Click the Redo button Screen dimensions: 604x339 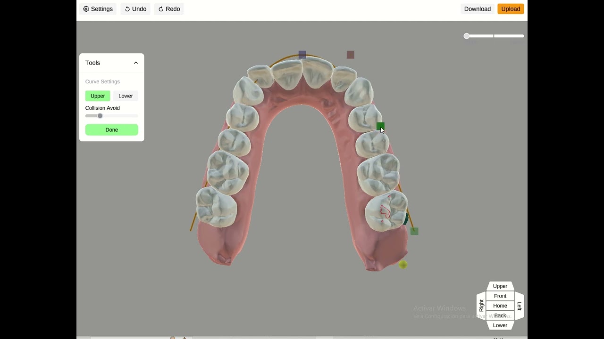coord(169,9)
